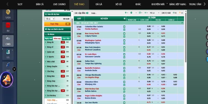
Task: Select odds 0.92 in Chicago Blackhawks row
Action: [x=175, y=75]
